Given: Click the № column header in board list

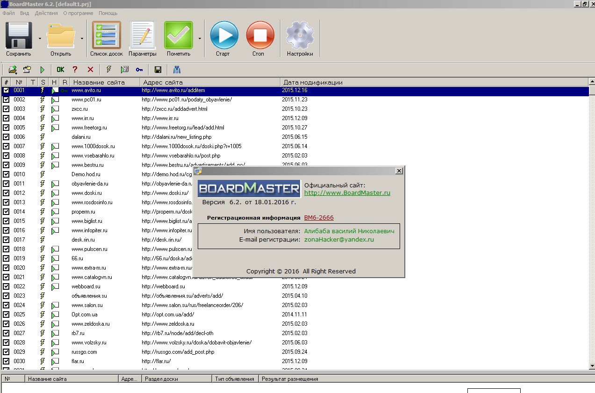Looking at the screenshot, I should coord(19,82).
